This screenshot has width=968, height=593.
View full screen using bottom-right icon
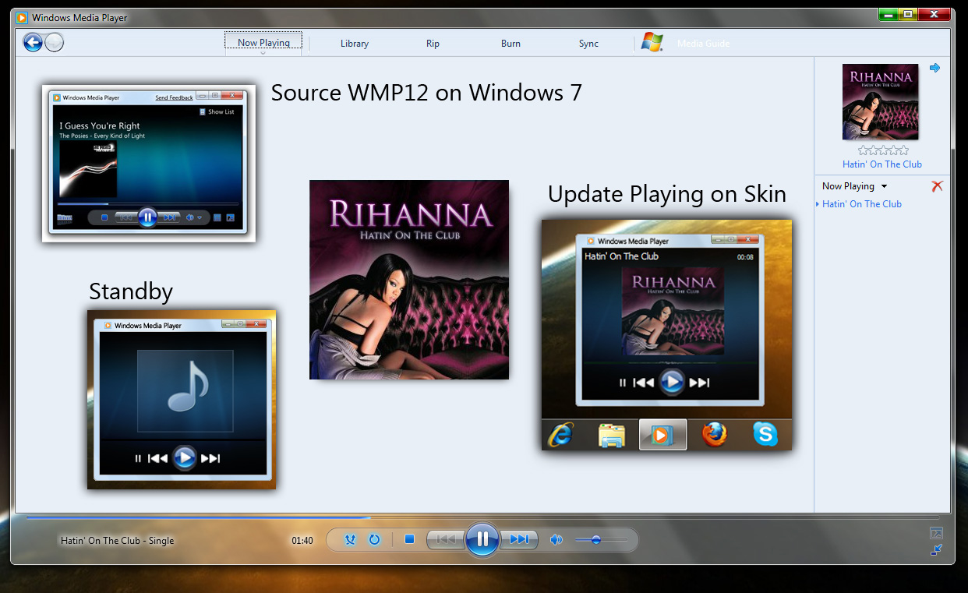pos(937,534)
